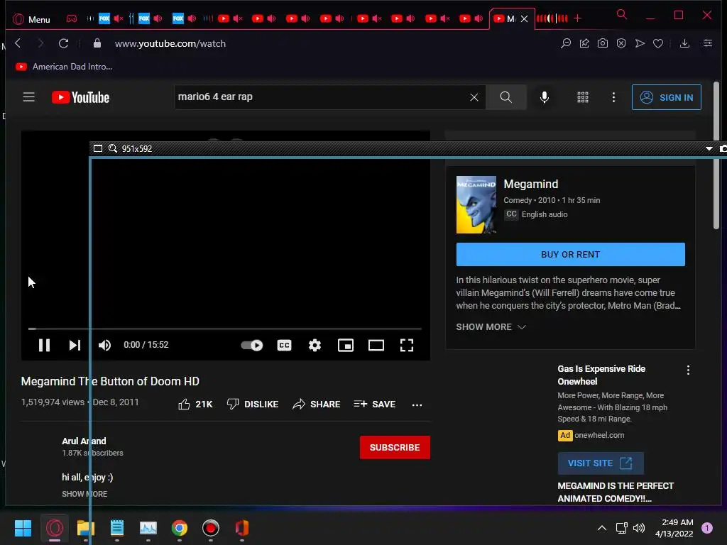Click the youtube.com/watch address bar
This screenshot has width=727, height=545.
(170, 43)
